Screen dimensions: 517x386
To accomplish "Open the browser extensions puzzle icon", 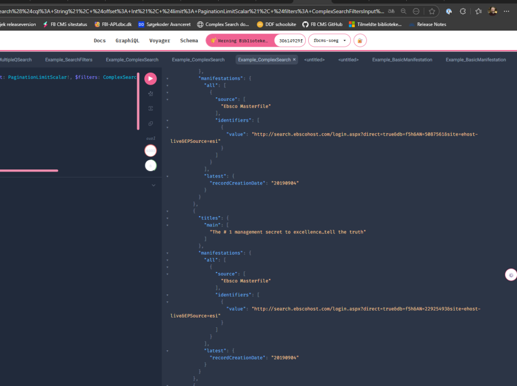I will [x=463, y=11].
